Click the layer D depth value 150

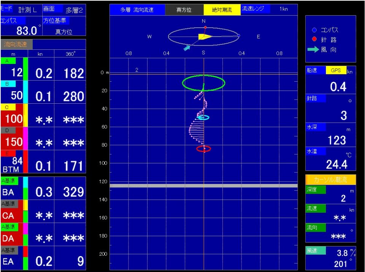click(14, 142)
